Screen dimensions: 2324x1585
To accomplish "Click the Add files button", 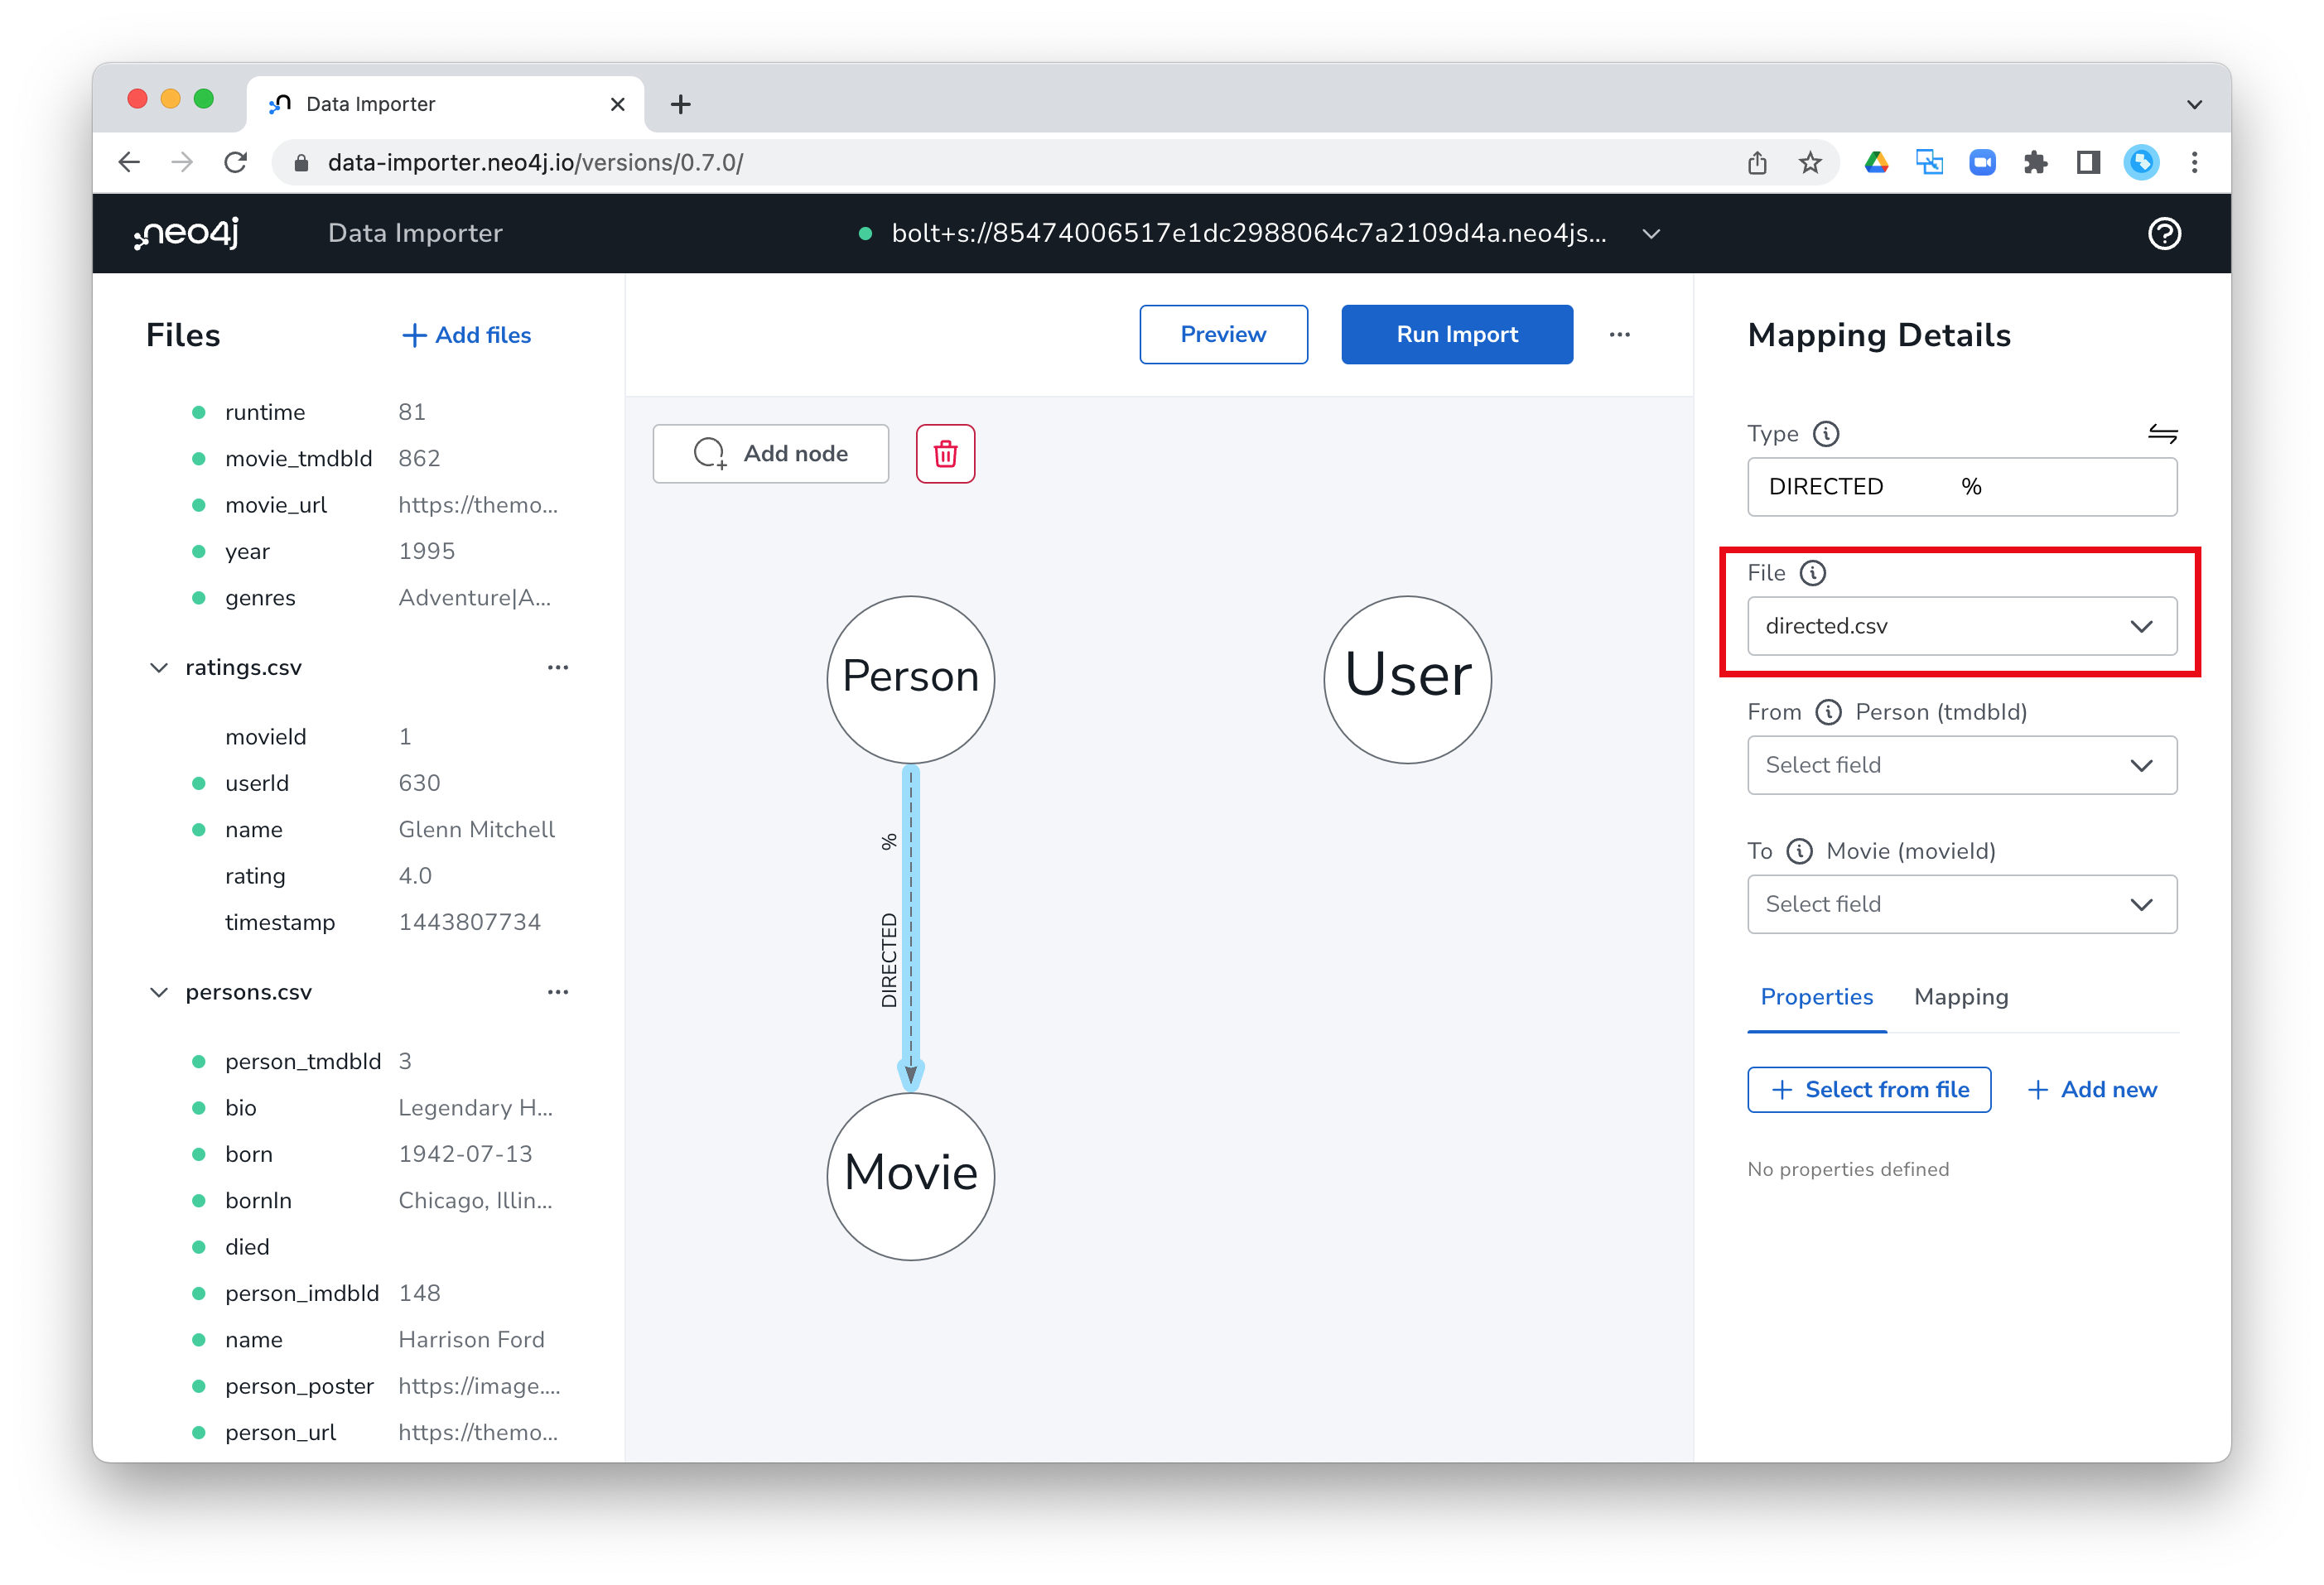I will (x=465, y=334).
